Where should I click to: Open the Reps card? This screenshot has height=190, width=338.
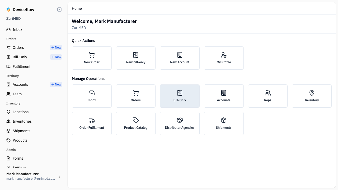pos(268,96)
